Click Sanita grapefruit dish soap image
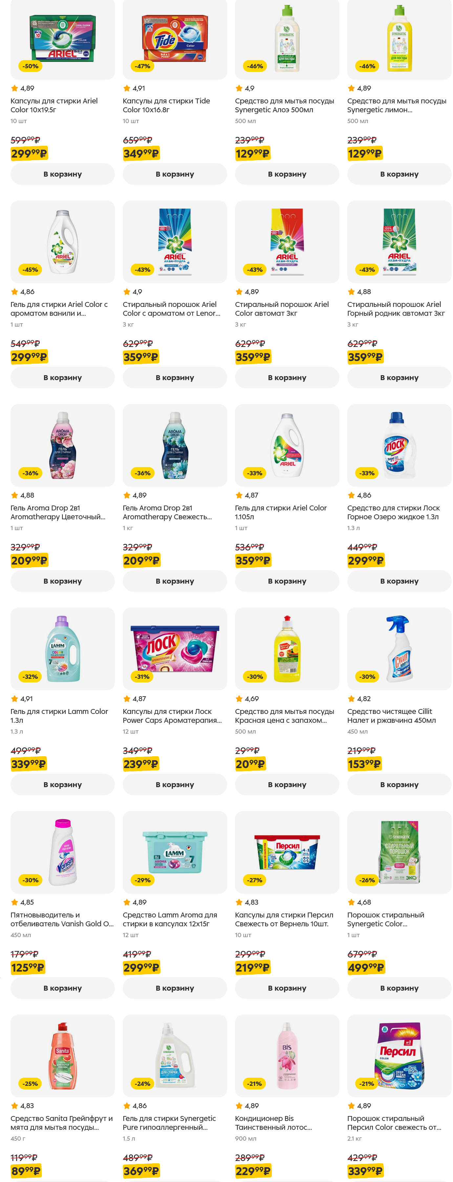The height and width of the screenshot is (1182, 453). coord(62,1055)
